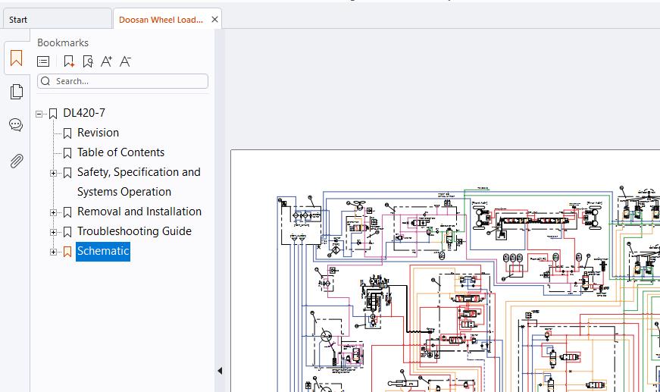Decrease bookmark text size with A- icon

coord(125,61)
